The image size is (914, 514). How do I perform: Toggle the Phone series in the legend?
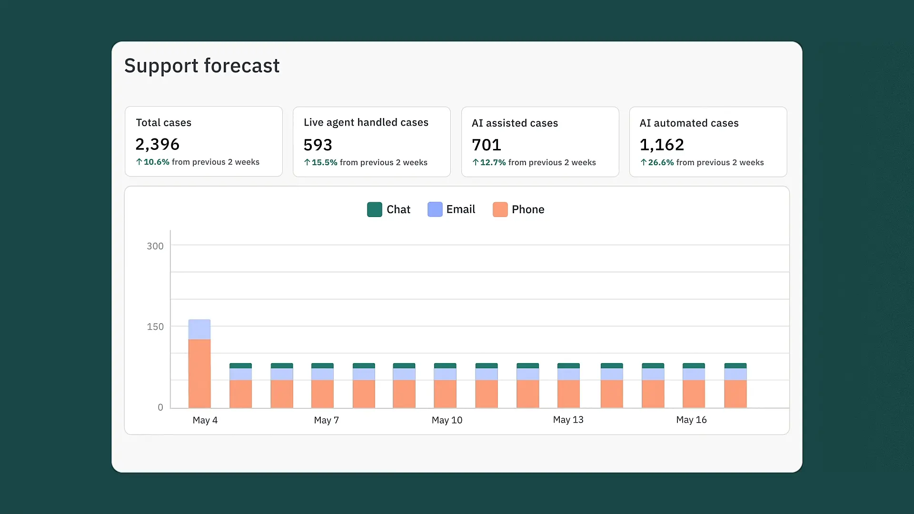click(518, 209)
